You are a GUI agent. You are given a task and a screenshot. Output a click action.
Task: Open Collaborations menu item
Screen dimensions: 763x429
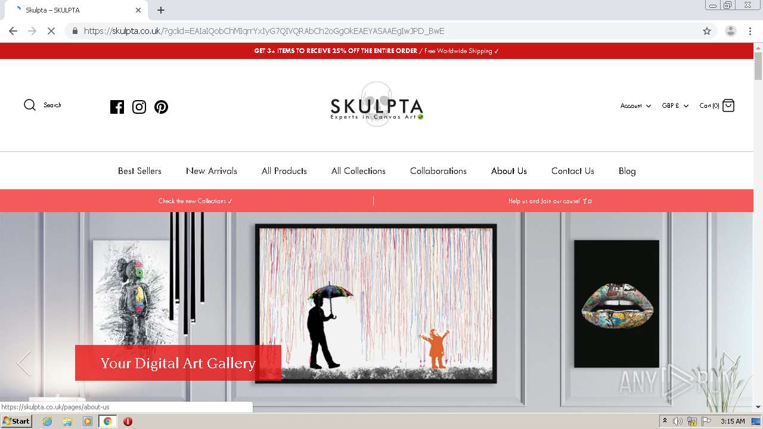[438, 171]
